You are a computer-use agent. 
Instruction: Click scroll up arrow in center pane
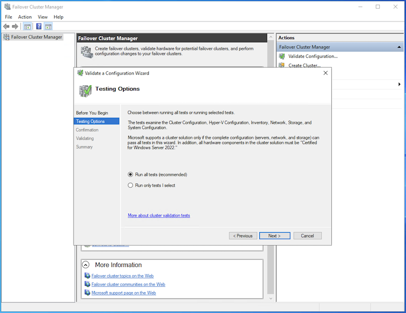click(271, 37)
